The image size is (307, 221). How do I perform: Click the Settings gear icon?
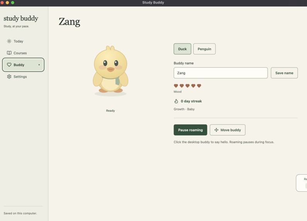(x=9, y=76)
